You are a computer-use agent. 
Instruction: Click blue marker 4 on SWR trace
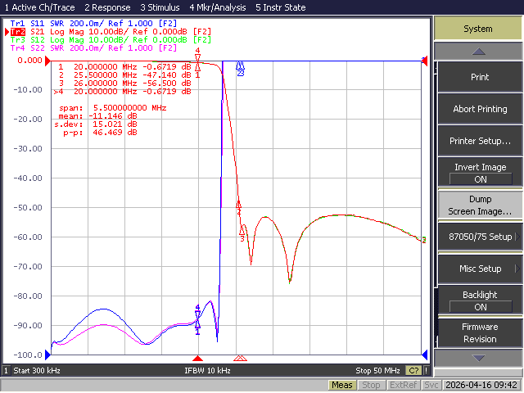coord(197,311)
